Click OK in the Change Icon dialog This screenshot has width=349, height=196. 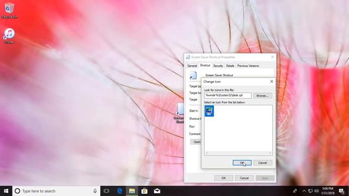click(242, 163)
